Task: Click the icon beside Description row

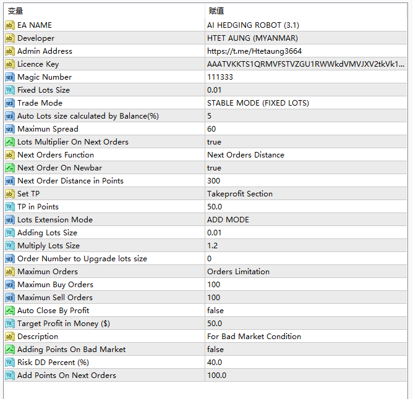Action: pos(9,337)
